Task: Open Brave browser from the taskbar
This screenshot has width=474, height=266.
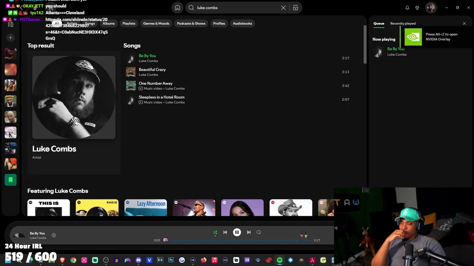Action: point(63,260)
